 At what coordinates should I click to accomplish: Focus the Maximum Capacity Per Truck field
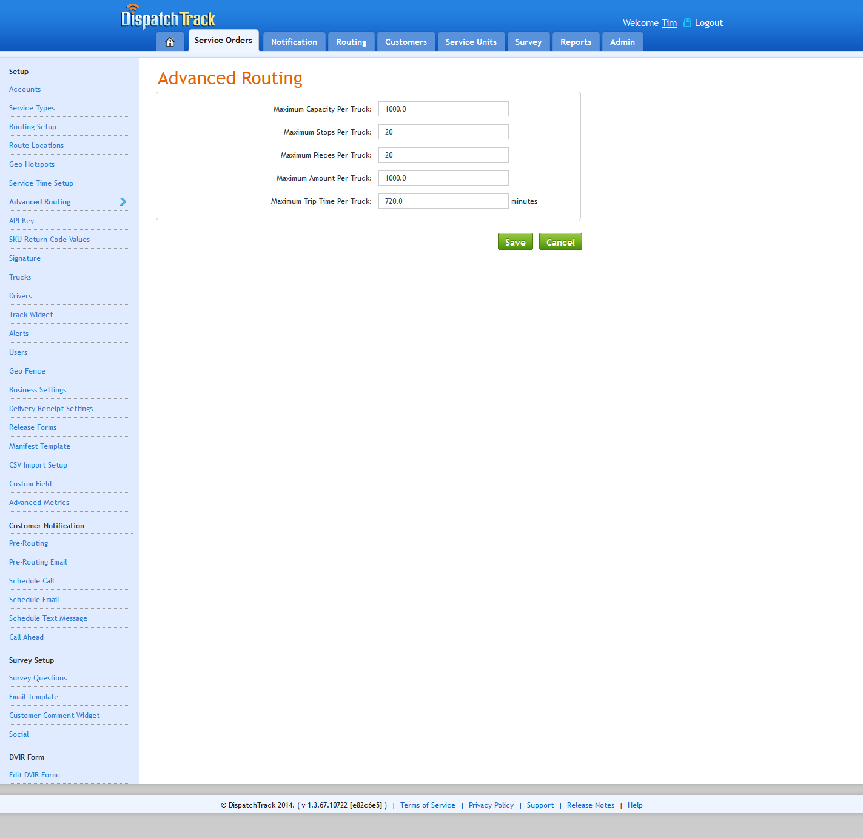(443, 109)
